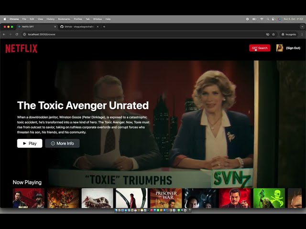The width and height of the screenshot is (306, 229).
Task: Open the GPT Search page
Action: coord(260,48)
